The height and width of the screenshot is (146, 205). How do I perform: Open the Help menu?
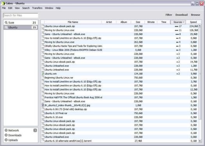(58, 8)
